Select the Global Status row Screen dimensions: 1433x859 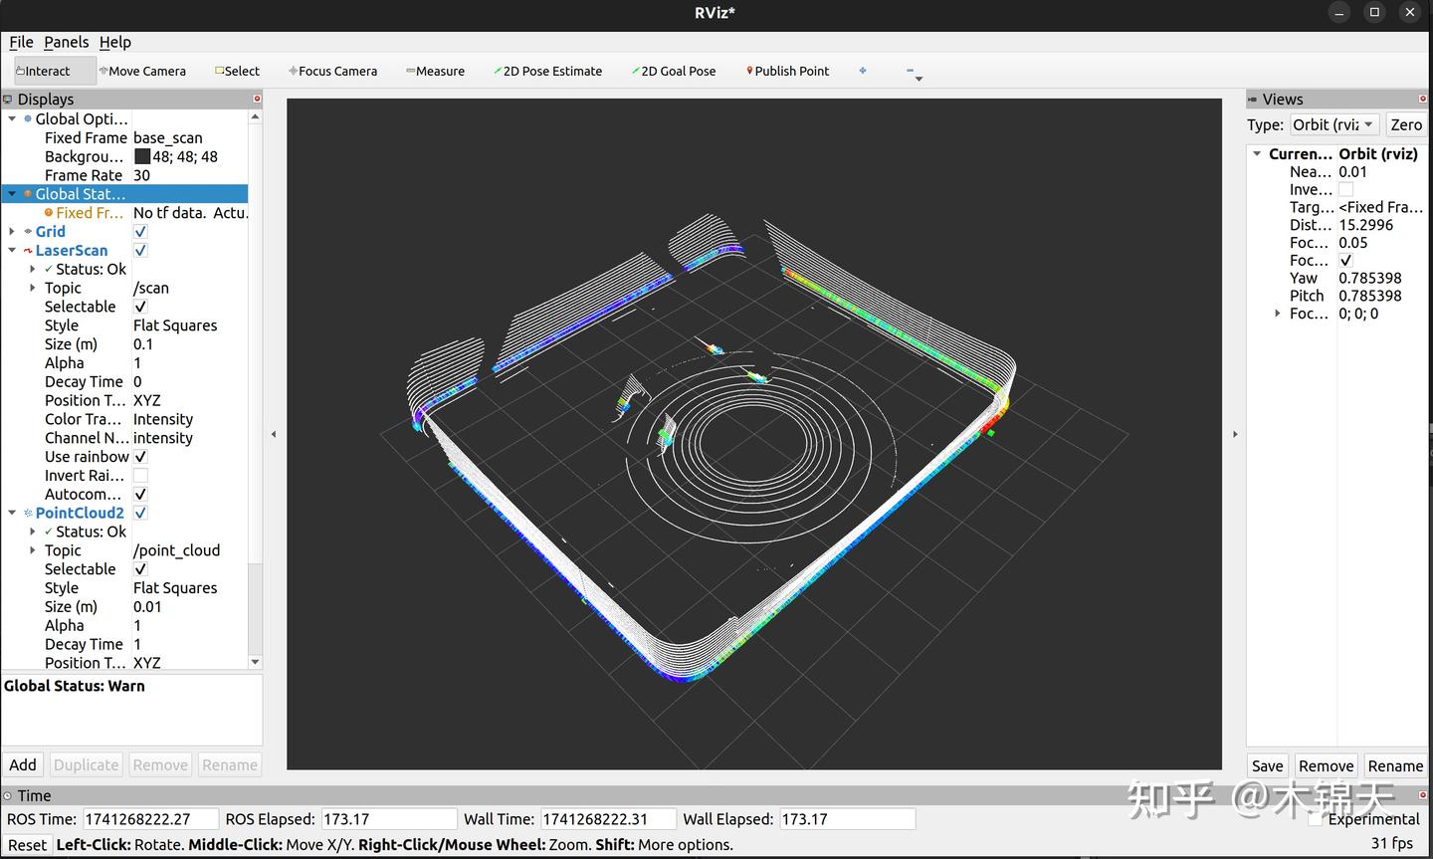pyautogui.click(x=124, y=194)
